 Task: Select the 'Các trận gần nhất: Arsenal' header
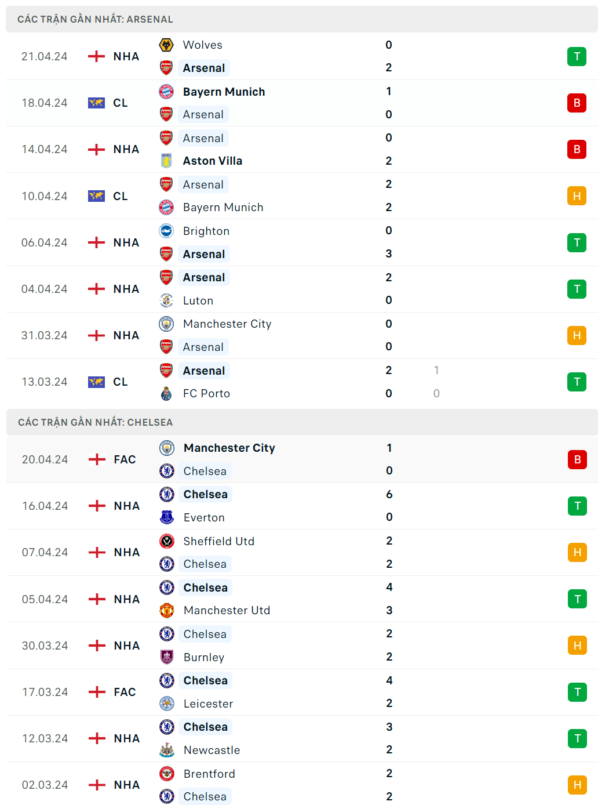click(95, 19)
